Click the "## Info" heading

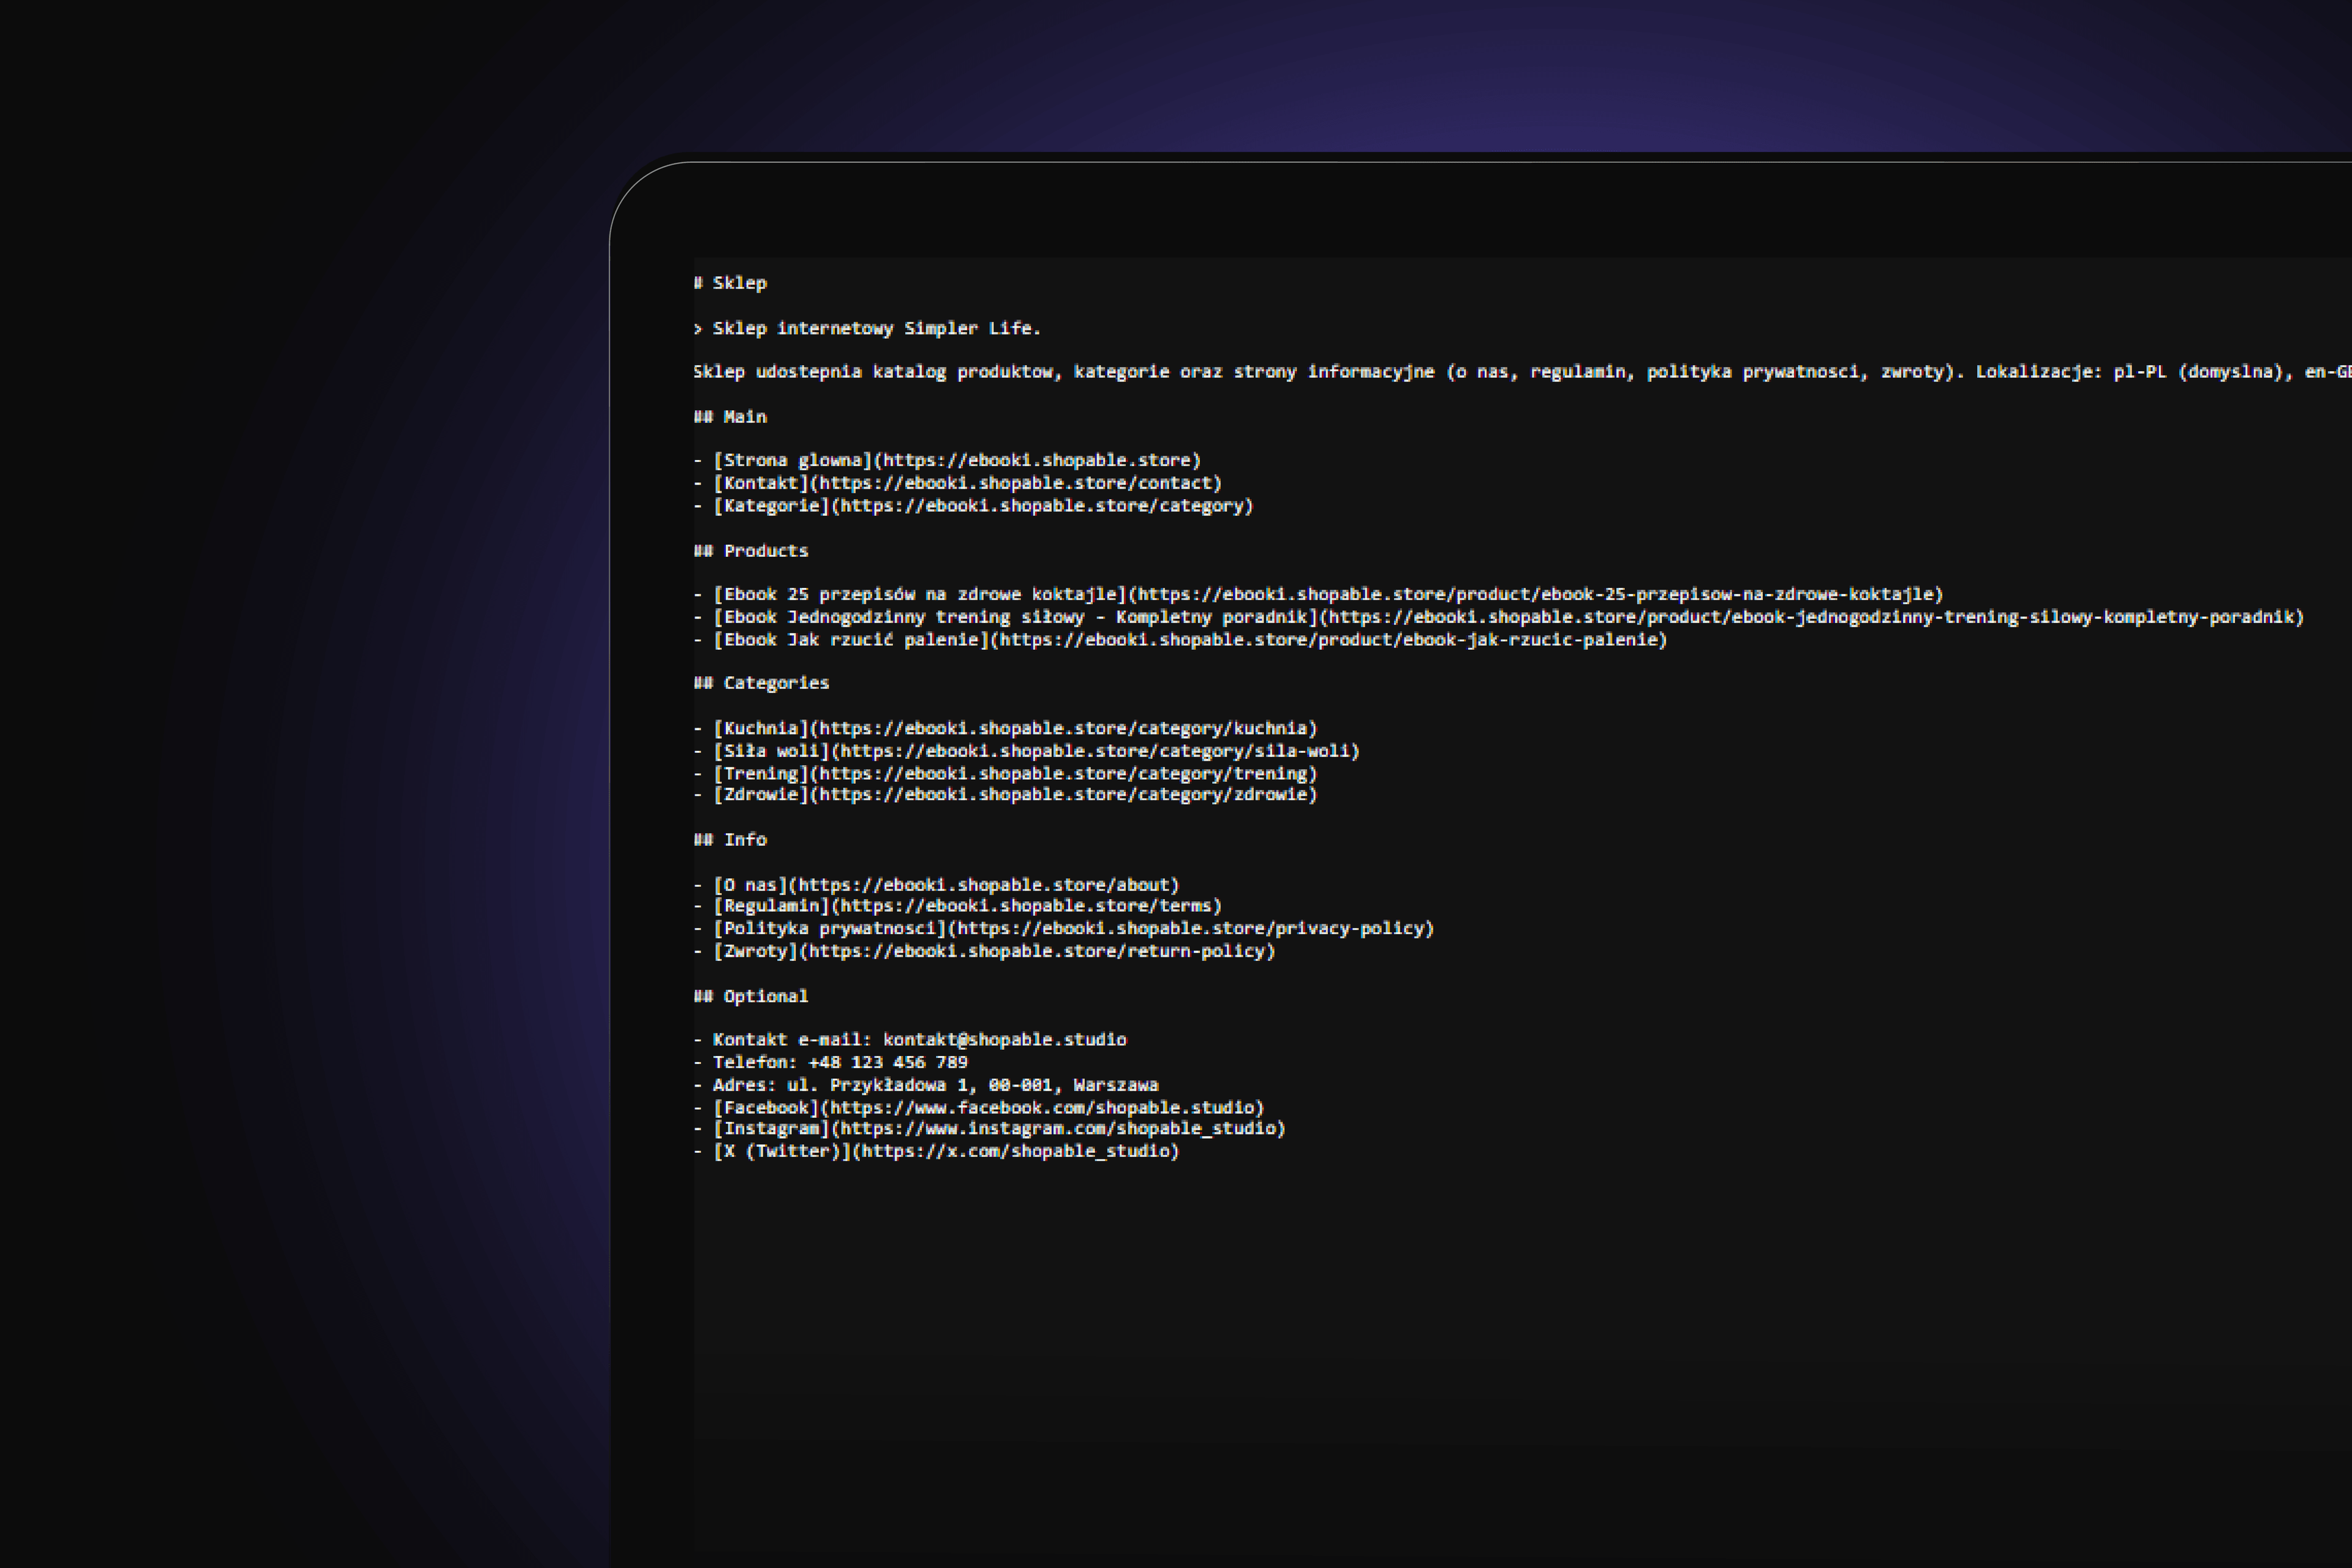click(x=730, y=840)
